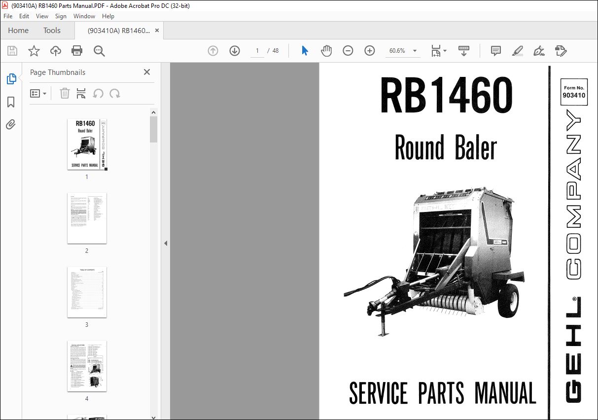Click thumbnail panel scrollbar up arrow
The image size is (598, 420).
point(153,112)
